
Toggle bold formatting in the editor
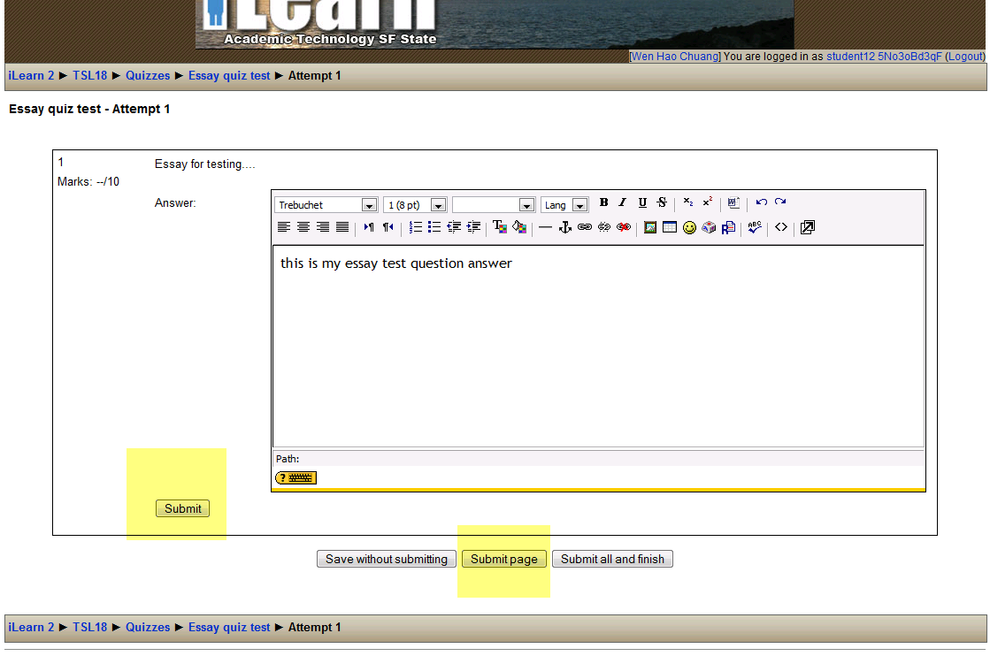pyautogui.click(x=603, y=202)
